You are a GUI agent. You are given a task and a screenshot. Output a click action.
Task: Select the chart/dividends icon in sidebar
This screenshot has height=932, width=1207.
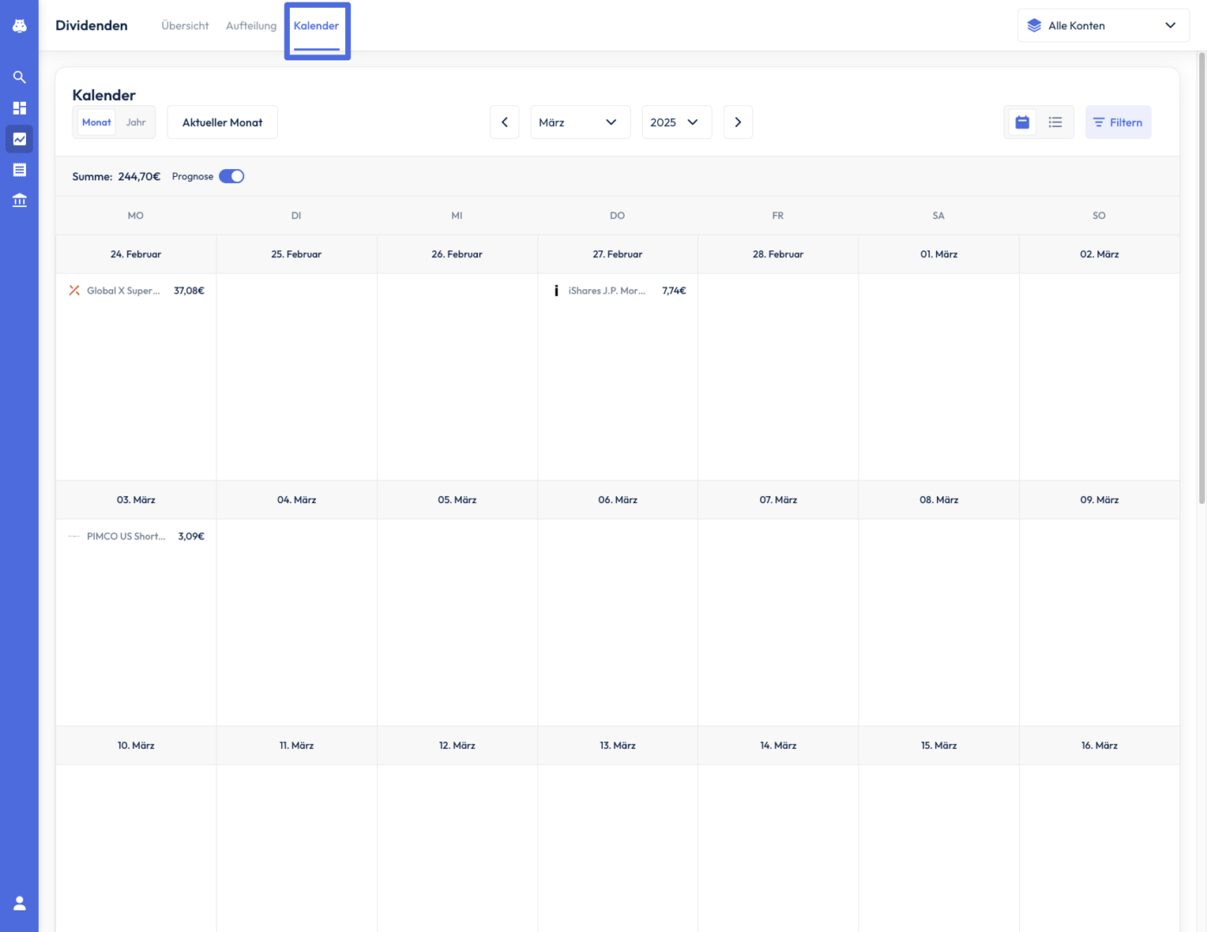[19, 139]
